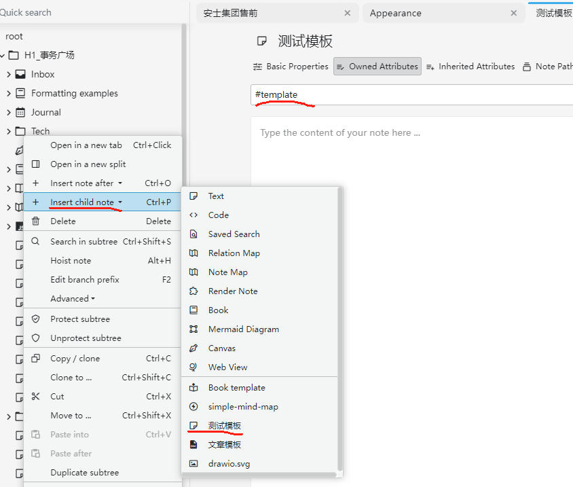Click the Protect subtree shield icon

(x=36, y=319)
